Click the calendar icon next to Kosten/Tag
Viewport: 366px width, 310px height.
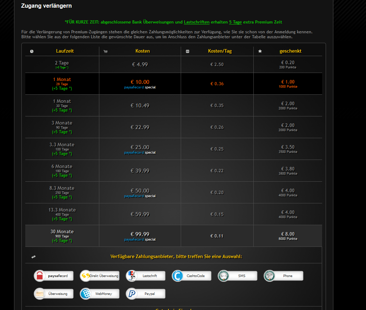tap(187, 51)
